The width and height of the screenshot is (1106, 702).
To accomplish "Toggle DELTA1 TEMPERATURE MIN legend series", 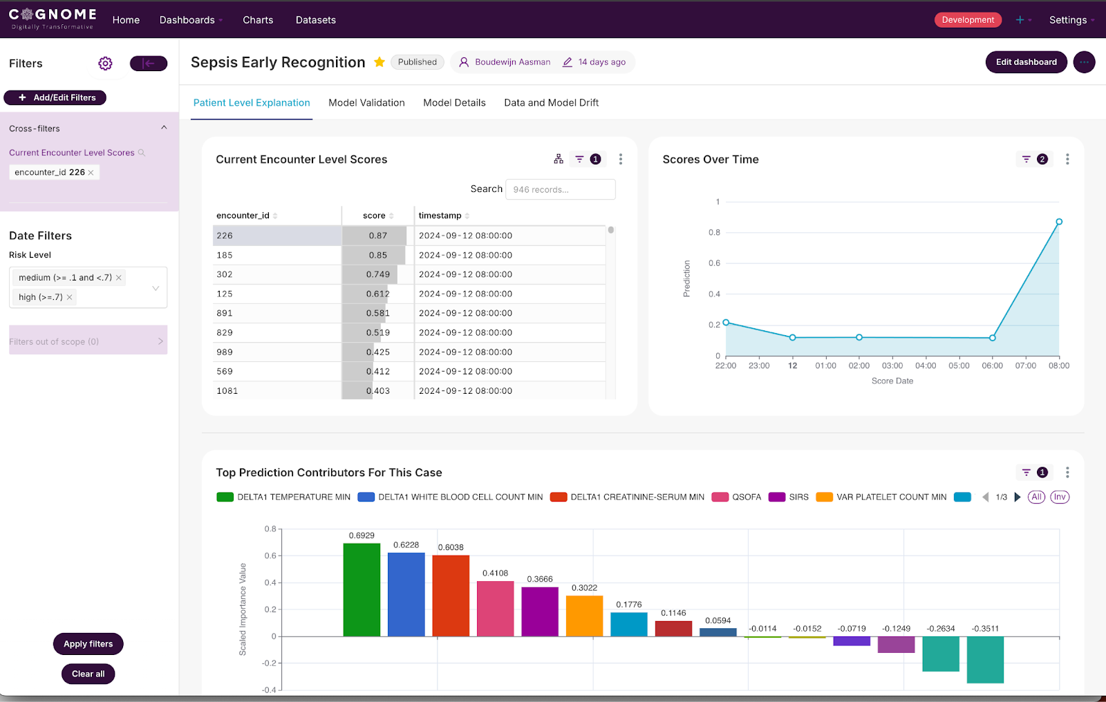I will [x=283, y=497].
